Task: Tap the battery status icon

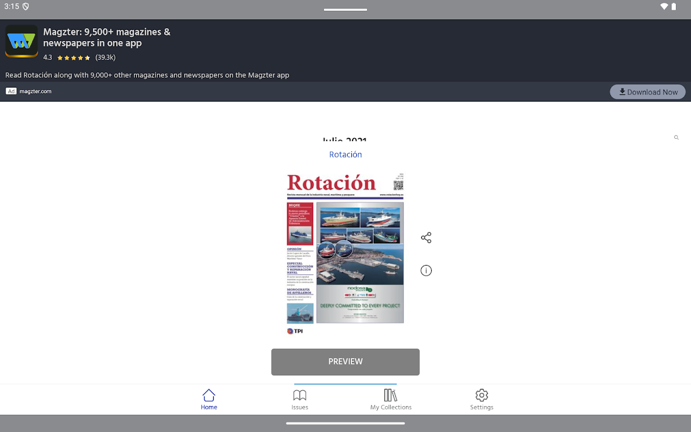Action: click(x=674, y=6)
